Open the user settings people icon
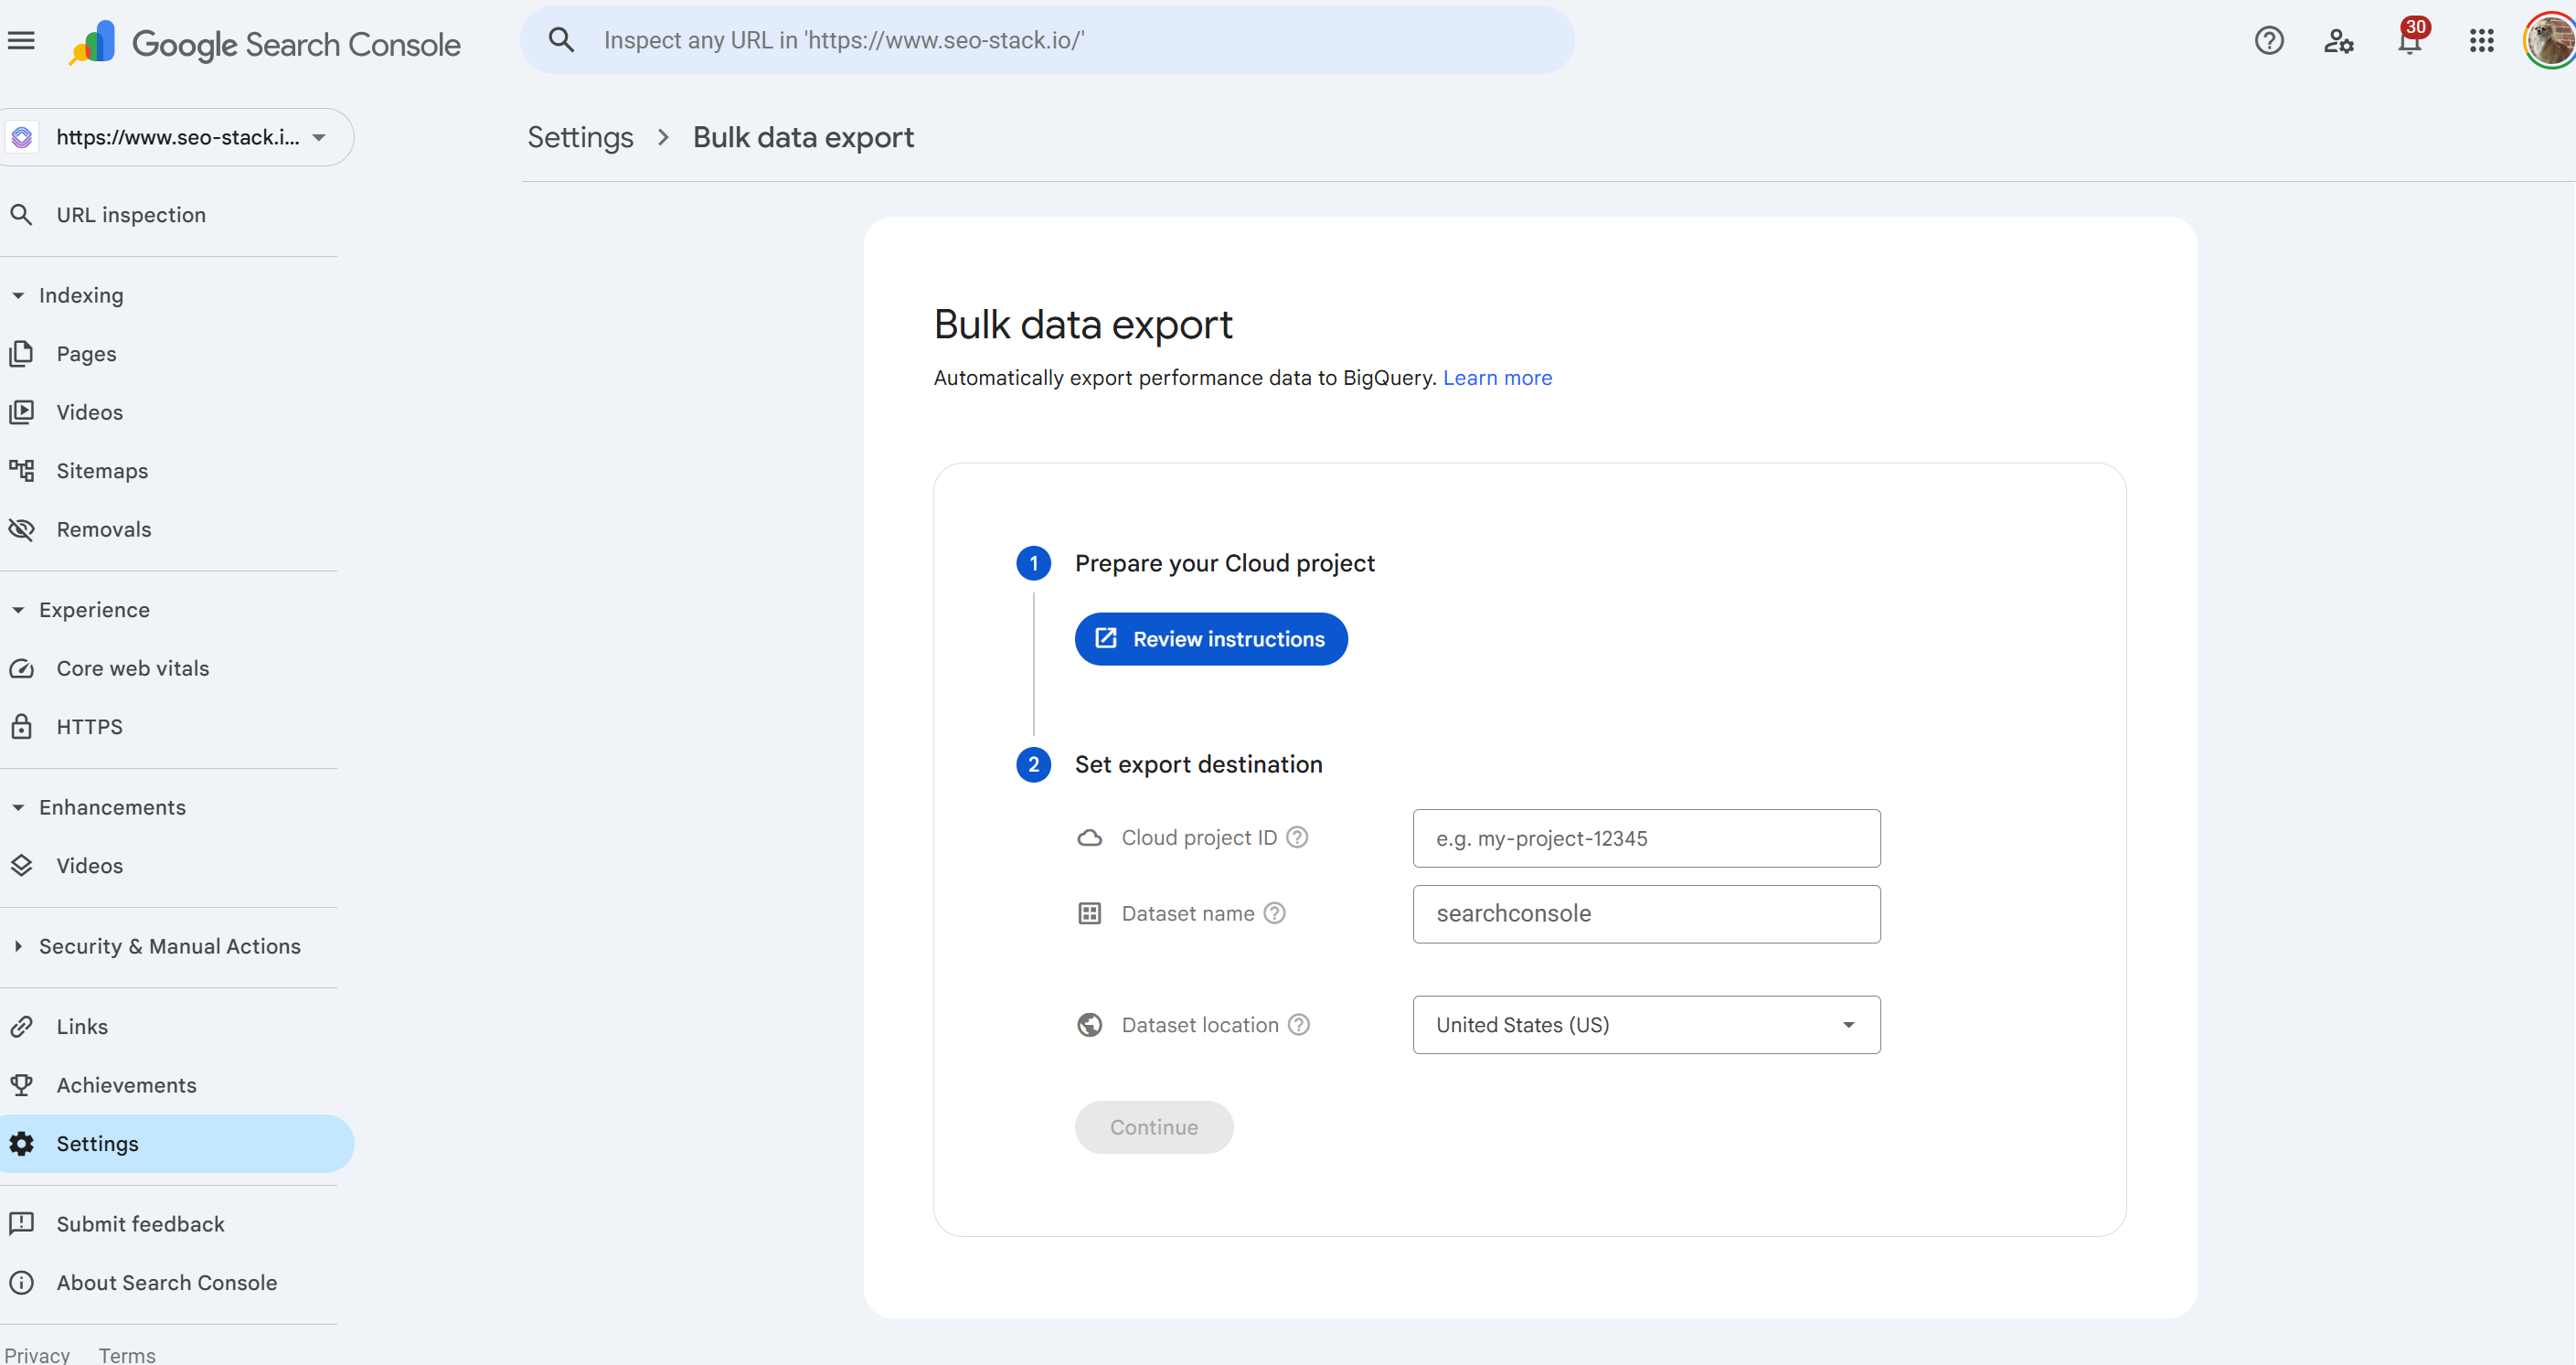The height and width of the screenshot is (1365, 2576). (x=2338, y=41)
